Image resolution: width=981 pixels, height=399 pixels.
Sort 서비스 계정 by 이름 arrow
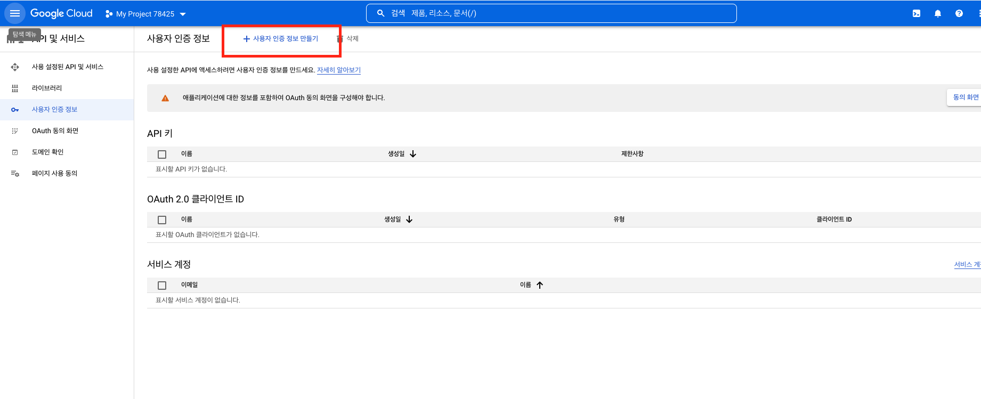click(x=540, y=285)
